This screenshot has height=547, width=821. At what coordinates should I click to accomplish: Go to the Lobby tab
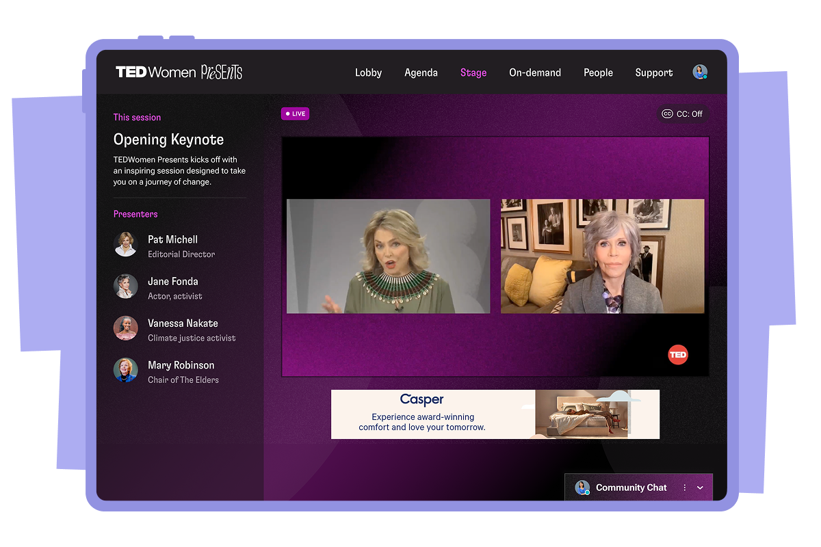click(x=368, y=72)
